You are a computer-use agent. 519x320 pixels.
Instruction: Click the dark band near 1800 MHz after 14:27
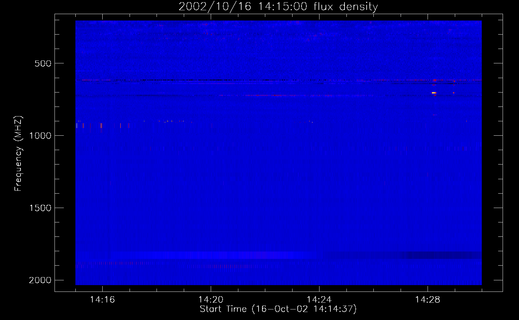coord(441,255)
